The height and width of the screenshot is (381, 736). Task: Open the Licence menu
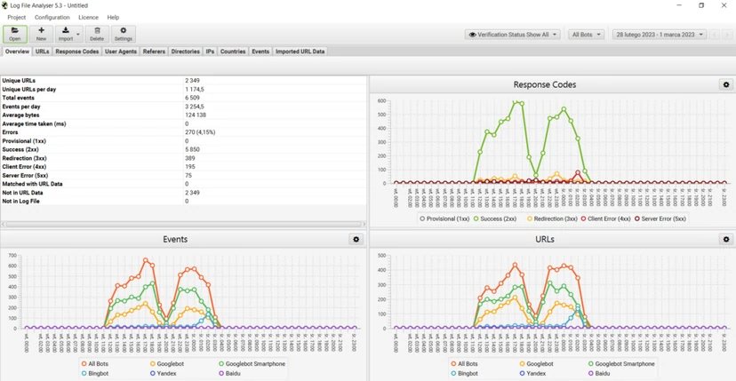[x=88, y=18]
